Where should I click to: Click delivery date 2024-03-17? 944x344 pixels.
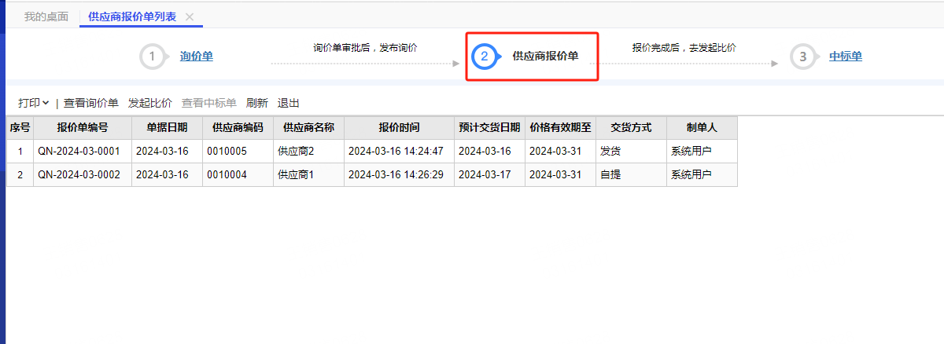[x=489, y=174]
